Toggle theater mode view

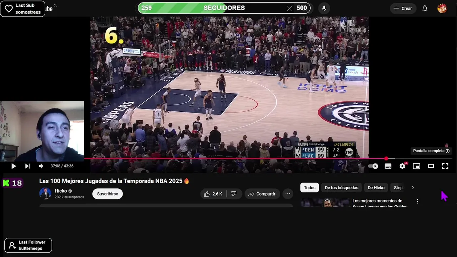431,166
